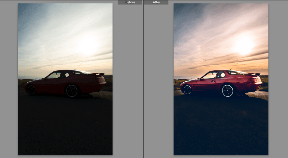Click the vertical divider between the views
The width and height of the screenshot is (288, 158).
[x=143, y=79]
